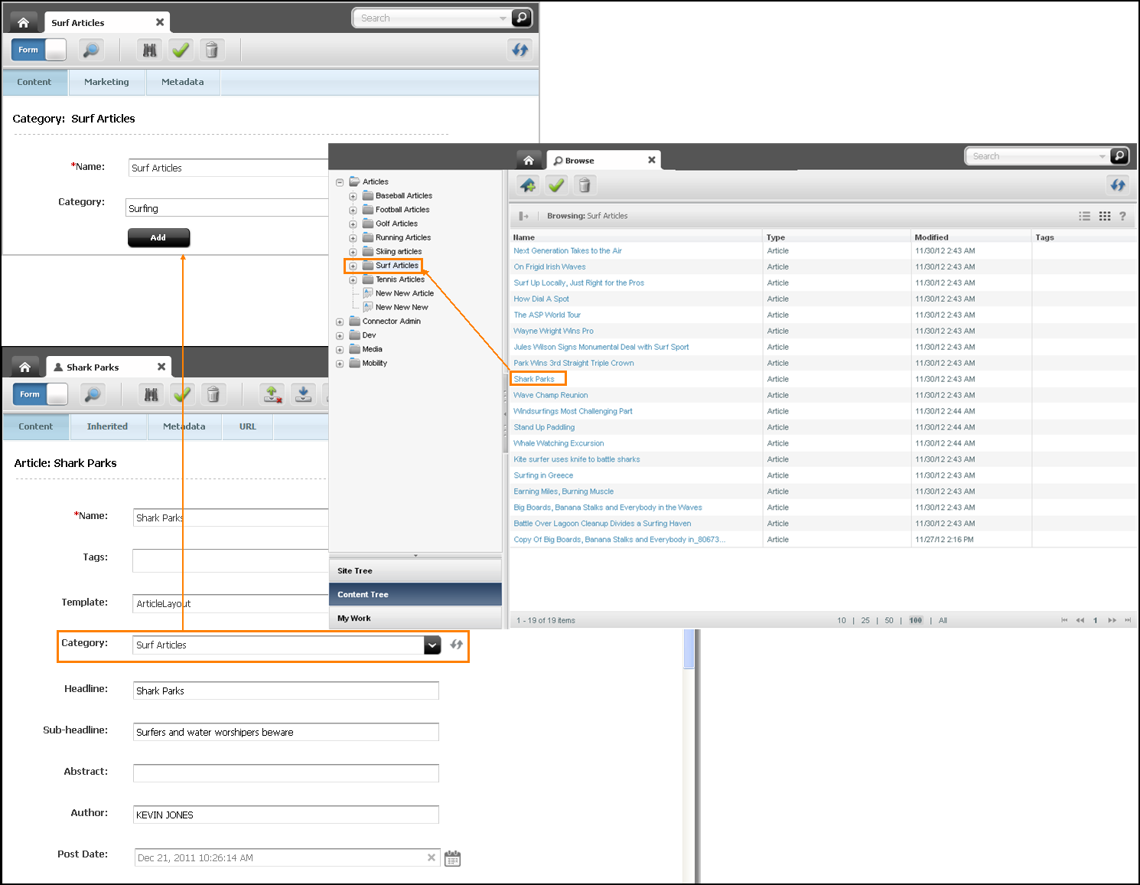Open Stand Up Paddling article link
Image resolution: width=1140 pixels, height=885 pixels.
coord(544,427)
